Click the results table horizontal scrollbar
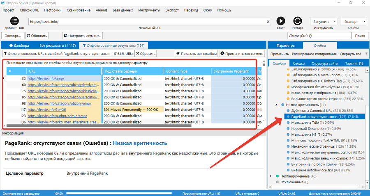The image size is (370, 196). pyautogui.click(x=99, y=125)
